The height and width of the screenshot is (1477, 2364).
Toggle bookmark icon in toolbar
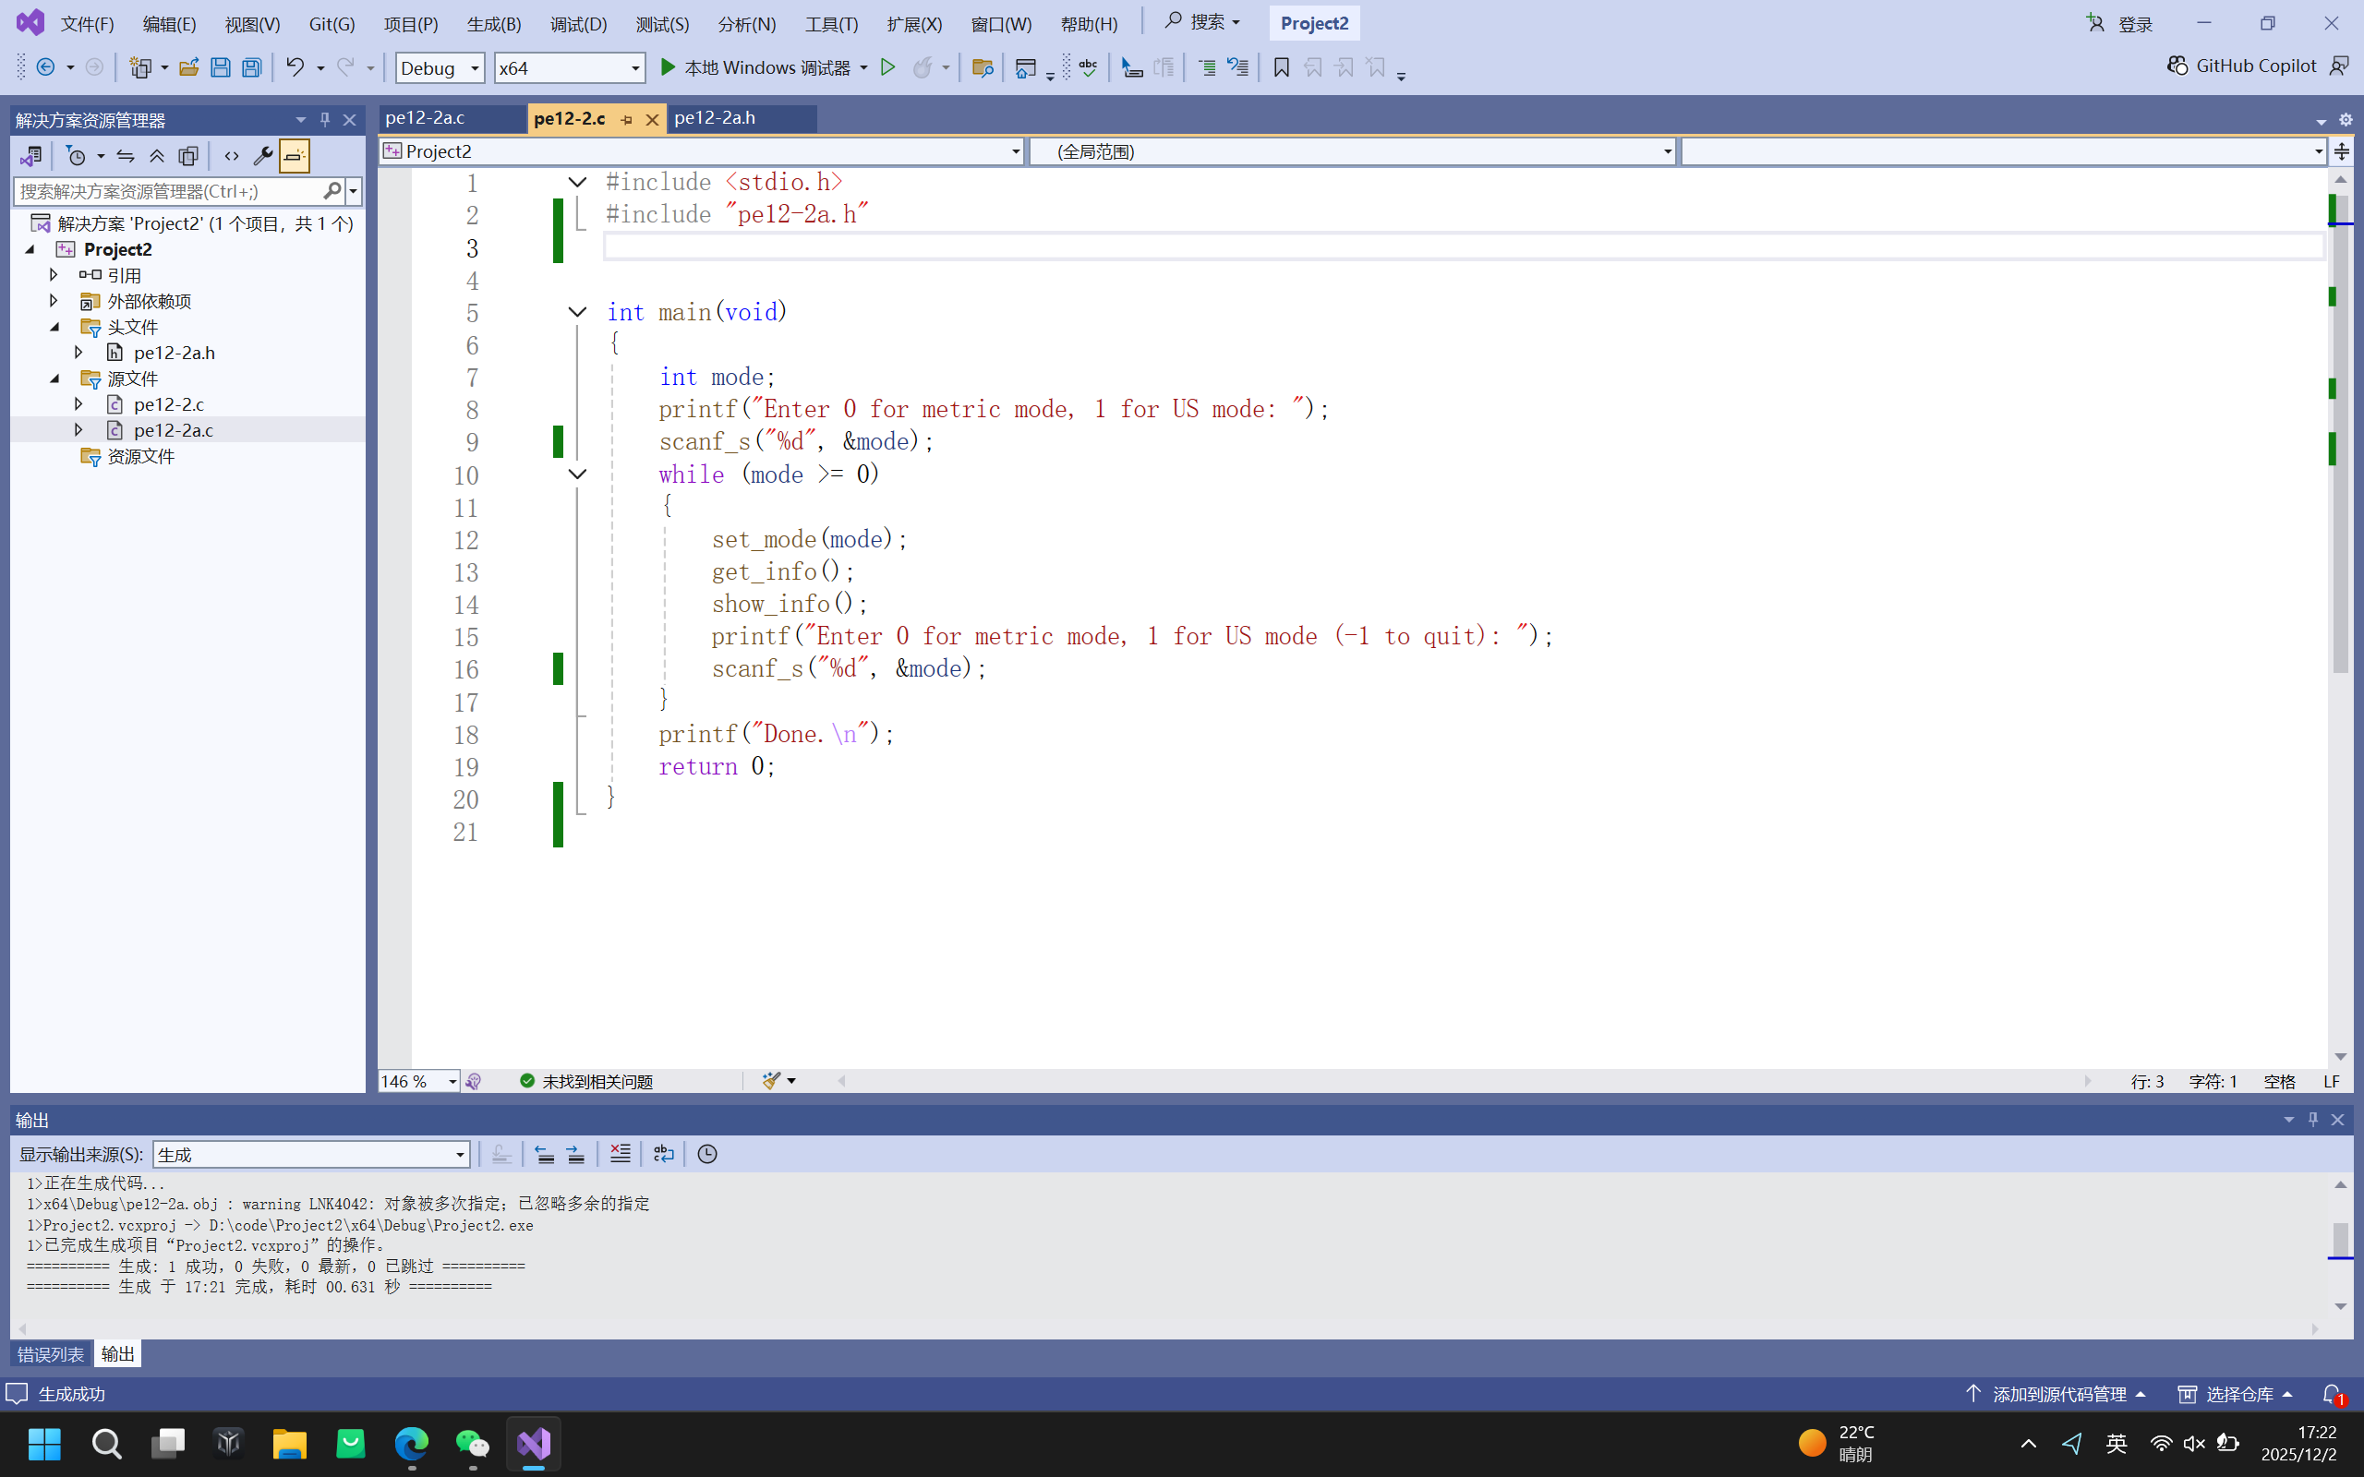pos(1282,67)
